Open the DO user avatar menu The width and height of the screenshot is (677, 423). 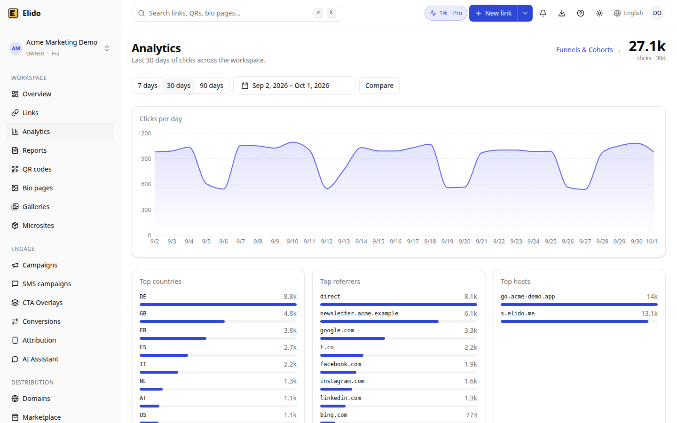tap(657, 13)
